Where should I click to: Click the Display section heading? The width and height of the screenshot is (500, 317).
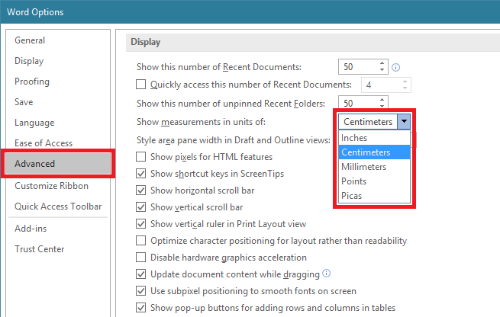tap(145, 42)
